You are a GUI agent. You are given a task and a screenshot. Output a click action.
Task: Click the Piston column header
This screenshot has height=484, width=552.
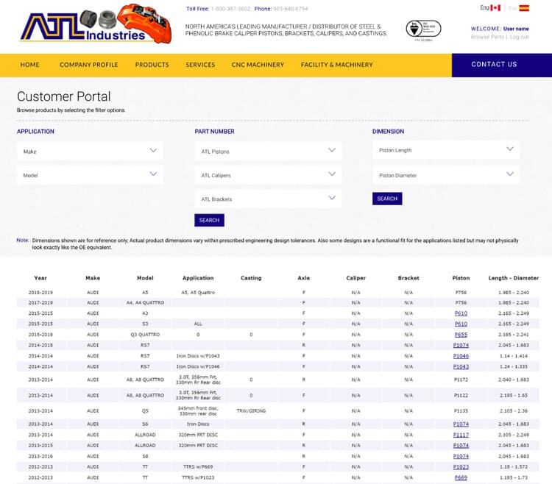tap(461, 278)
